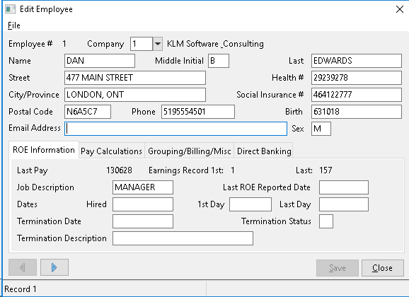Click the Close button

pos(382,268)
